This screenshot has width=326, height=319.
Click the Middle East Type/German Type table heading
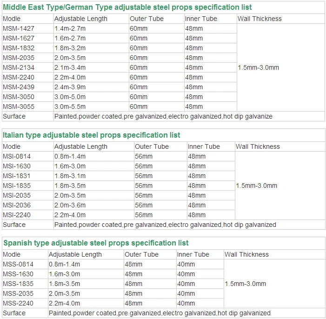(127, 7)
